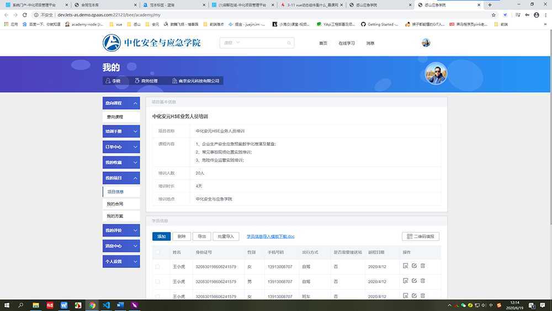Expand the 我的评价 sidebar section
The image size is (552, 311).
121,230
